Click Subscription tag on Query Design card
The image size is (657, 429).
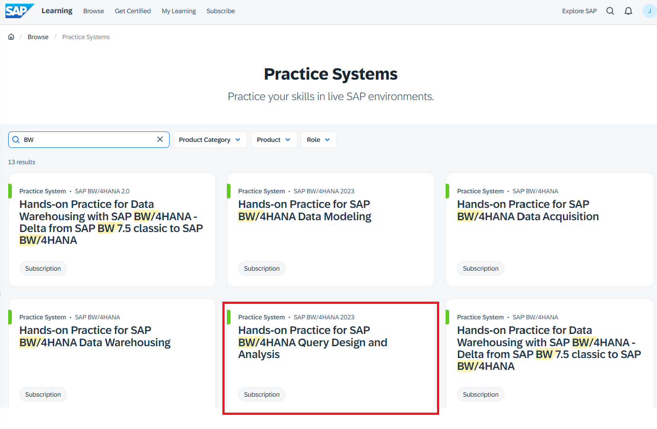(x=262, y=394)
